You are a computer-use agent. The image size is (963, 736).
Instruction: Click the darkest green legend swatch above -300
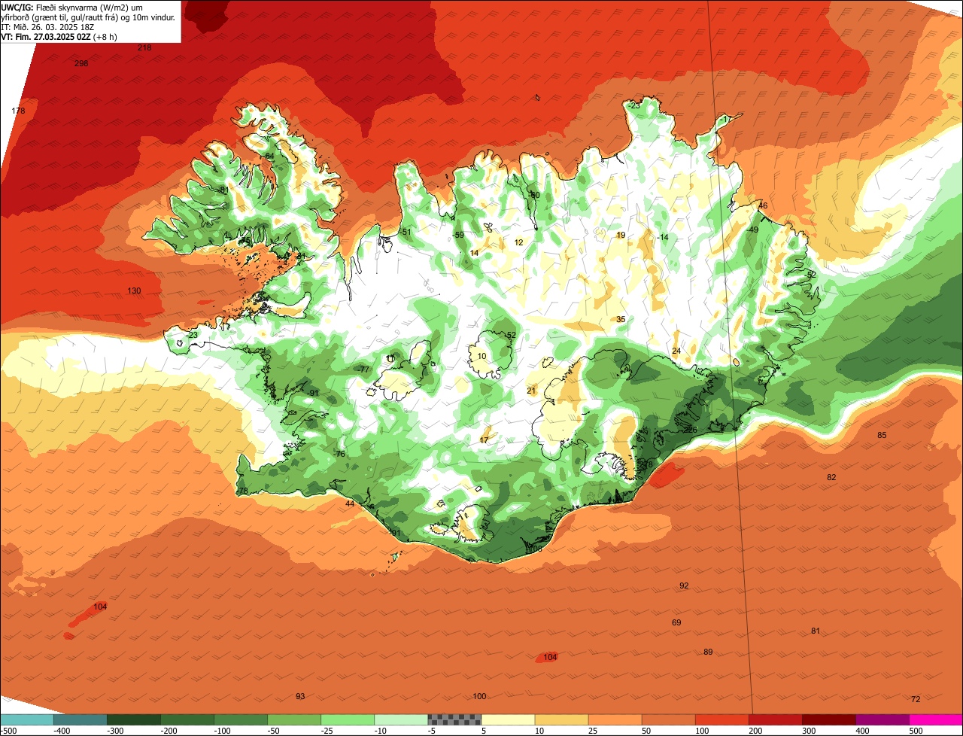point(134,719)
